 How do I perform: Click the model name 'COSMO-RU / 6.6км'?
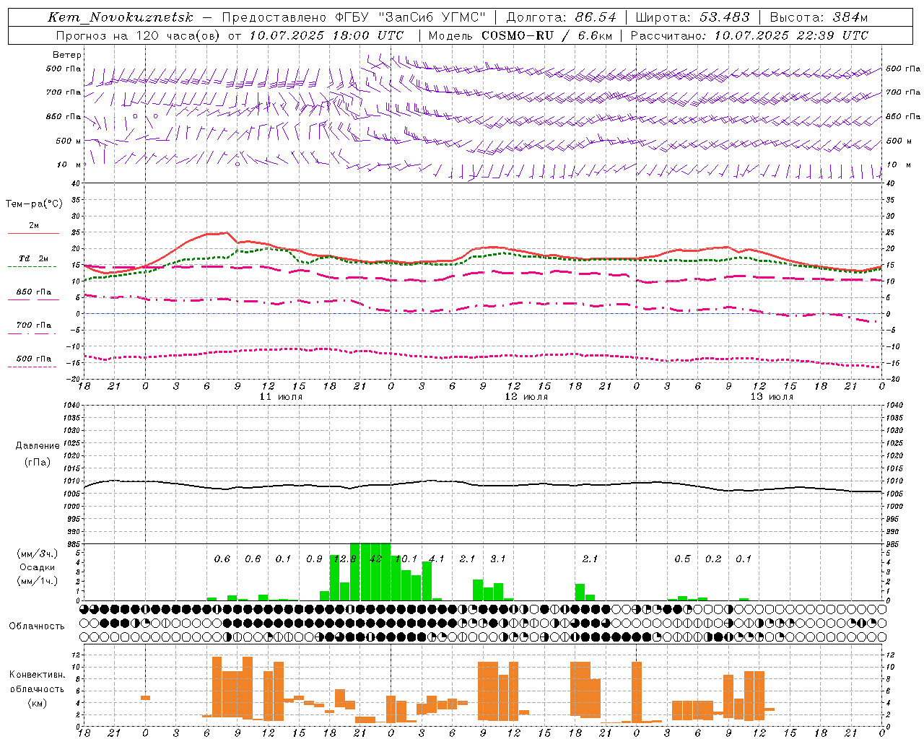coord(546,35)
